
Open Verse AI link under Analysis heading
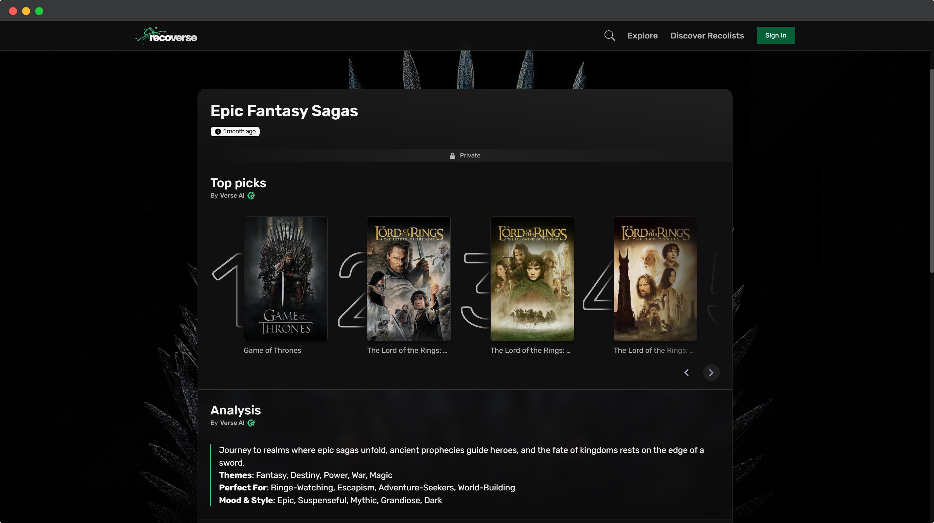coord(232,423)
